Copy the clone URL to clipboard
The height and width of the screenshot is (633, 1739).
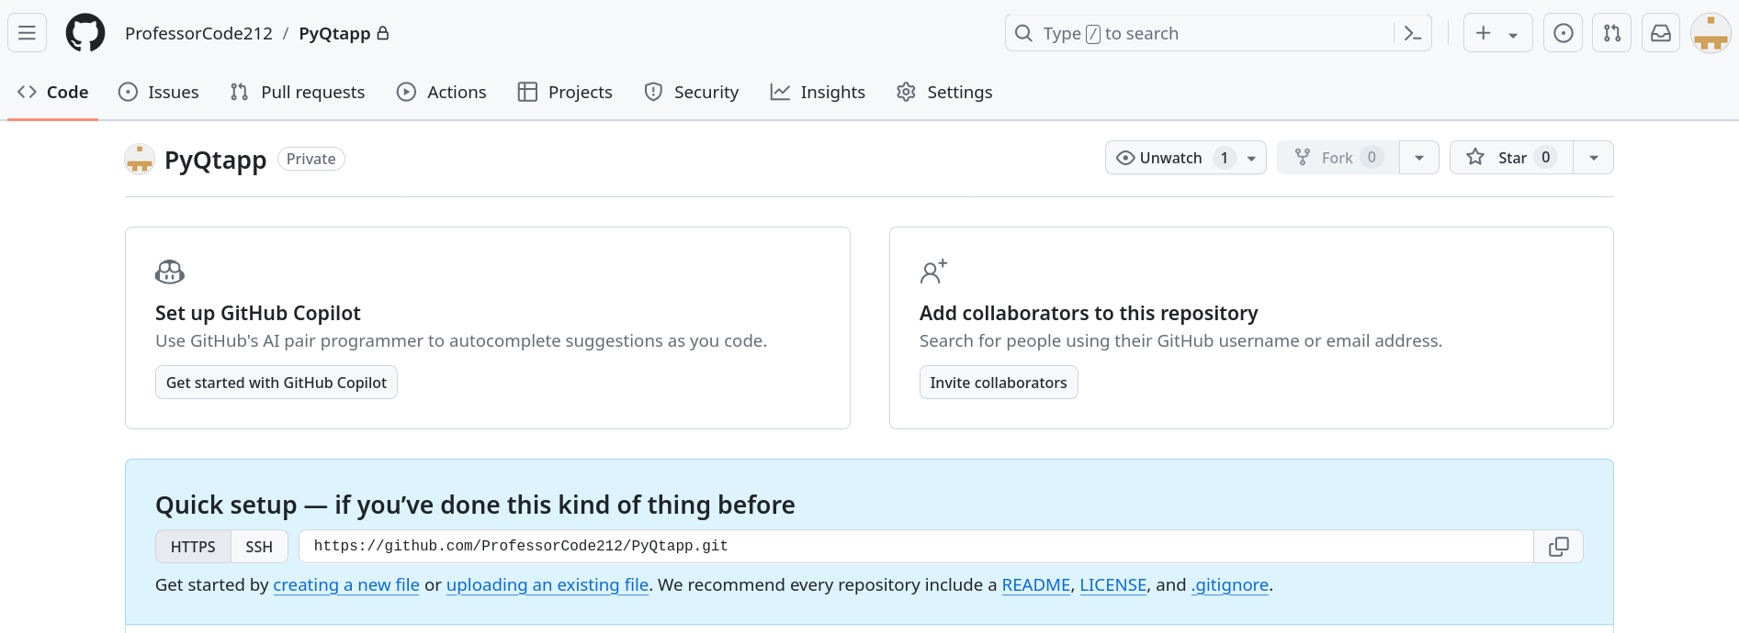1559,547
